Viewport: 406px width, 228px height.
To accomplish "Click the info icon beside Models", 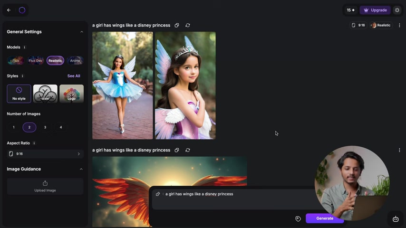I will coord(25,47).
